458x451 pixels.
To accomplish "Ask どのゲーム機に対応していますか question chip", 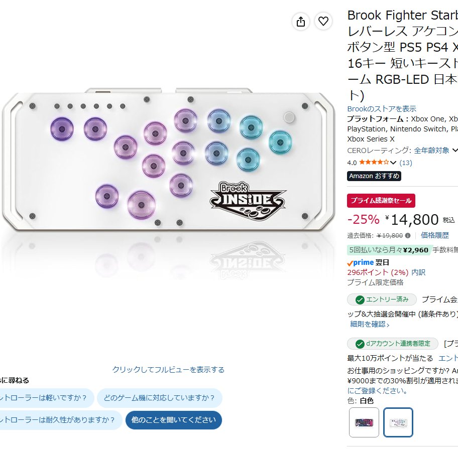I will (x=160, y=398).
